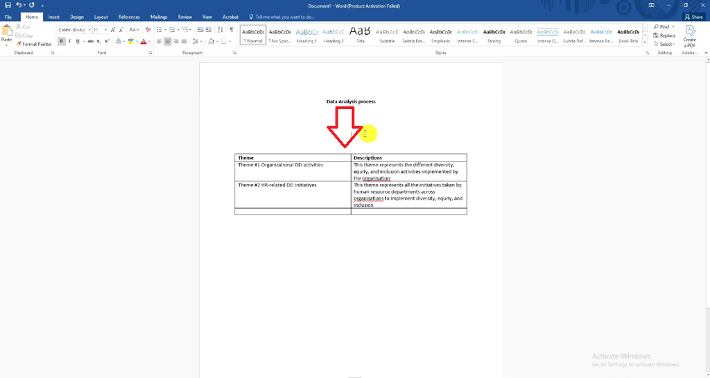Apply the Heading 1 style
710x378 pixels.
[x=306, y=35]
